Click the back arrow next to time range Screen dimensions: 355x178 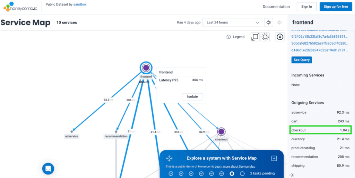point(268,22)
